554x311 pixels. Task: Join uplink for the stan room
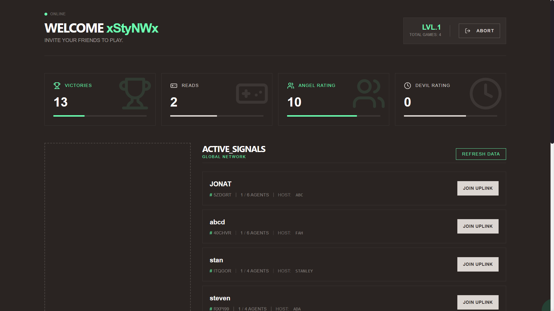point(478,264)
